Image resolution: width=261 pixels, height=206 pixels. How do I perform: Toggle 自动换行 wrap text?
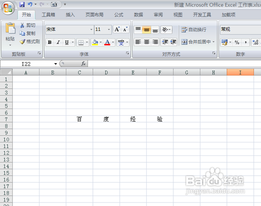coord(194,30)
